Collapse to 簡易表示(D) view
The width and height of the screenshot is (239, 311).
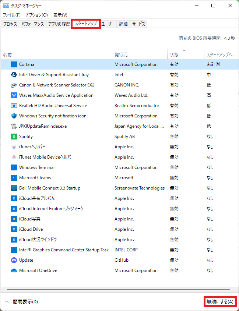[x=22, y=302]
